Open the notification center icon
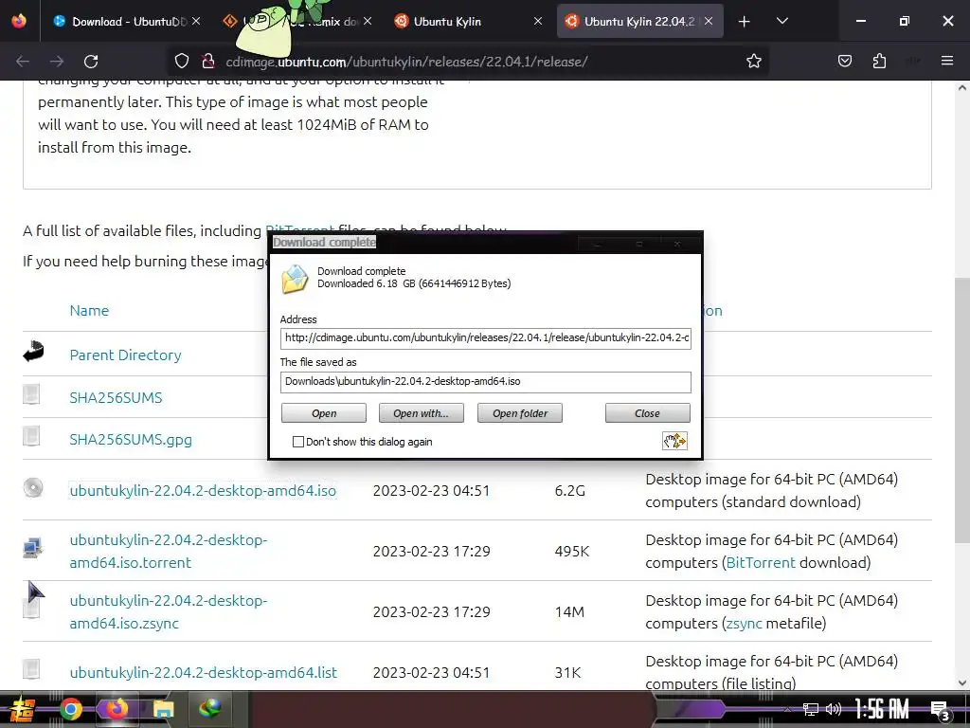 [x=940, y=711]
